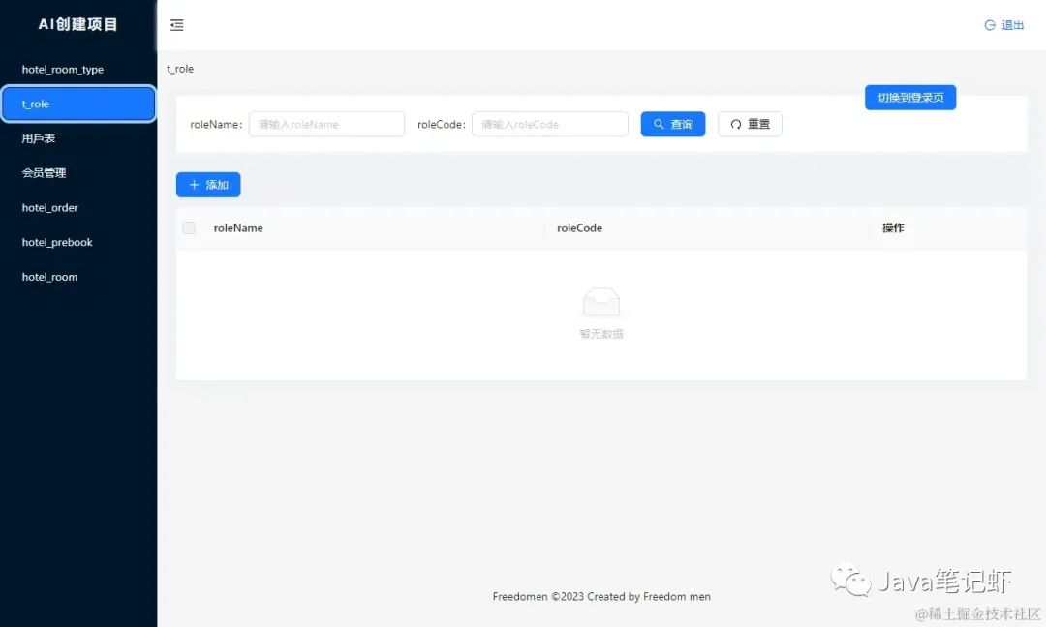This screenshot has width=1046, height=627.
Task: Click 切换到登录页 button
Action: pos(910,98)
